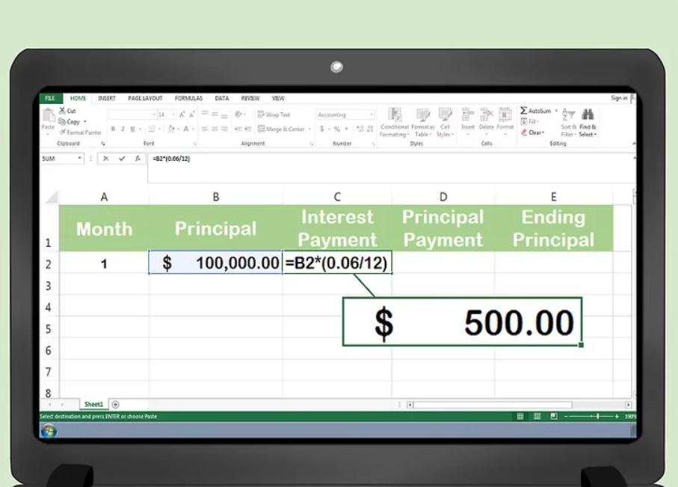The height and width of the screenshot is (487, 678).
Task: Open the Fill dropdown
Action: pos(529,122)
